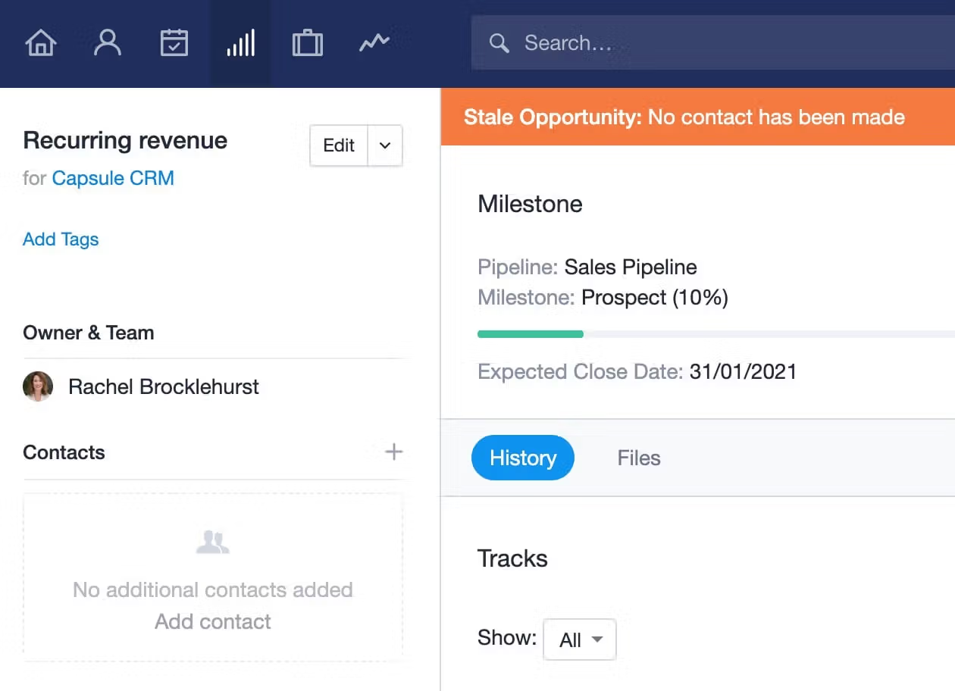Screen dimensions: 955x691
Task: Open the Cases briefcase icon
Action: pos(307,43)
